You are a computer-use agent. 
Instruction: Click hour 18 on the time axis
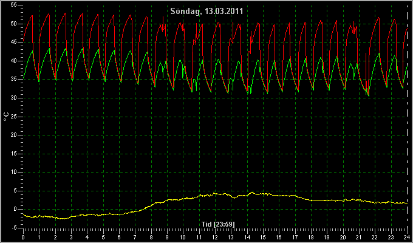(x=311, y=237)
